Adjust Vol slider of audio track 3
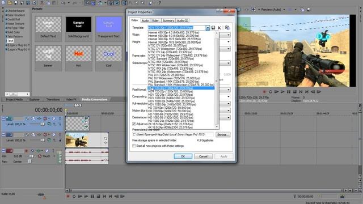This screenshot has height=204, width=363. (x=31, y=156)
